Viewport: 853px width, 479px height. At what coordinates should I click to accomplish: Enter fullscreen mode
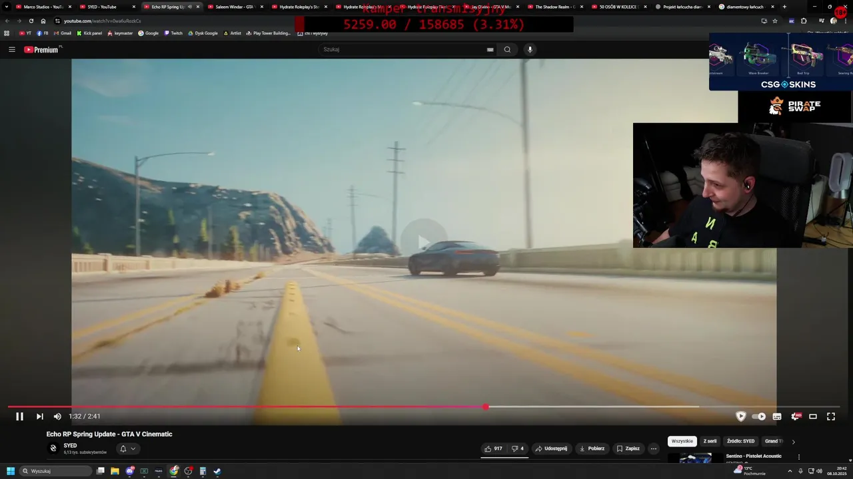coord(831,416)
